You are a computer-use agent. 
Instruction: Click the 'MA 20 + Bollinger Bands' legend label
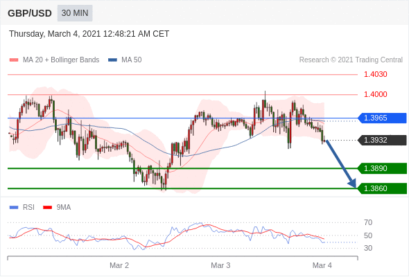pos(61,60)
